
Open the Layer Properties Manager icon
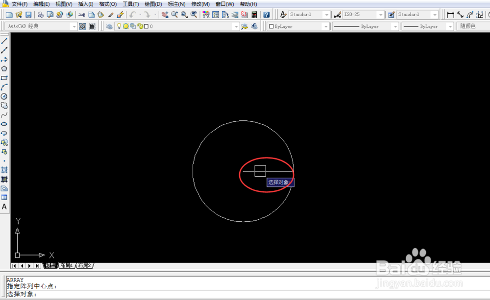[x=109, y=26]
